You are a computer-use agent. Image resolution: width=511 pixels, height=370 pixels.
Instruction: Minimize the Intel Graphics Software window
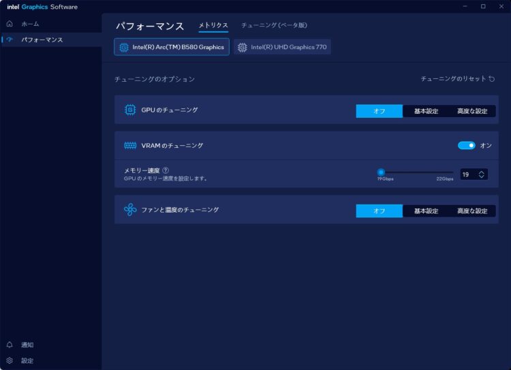click(465, 7)
